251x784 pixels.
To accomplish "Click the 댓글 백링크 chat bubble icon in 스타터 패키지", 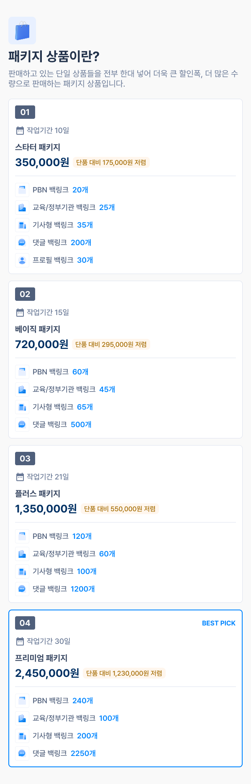I will 22,243.
